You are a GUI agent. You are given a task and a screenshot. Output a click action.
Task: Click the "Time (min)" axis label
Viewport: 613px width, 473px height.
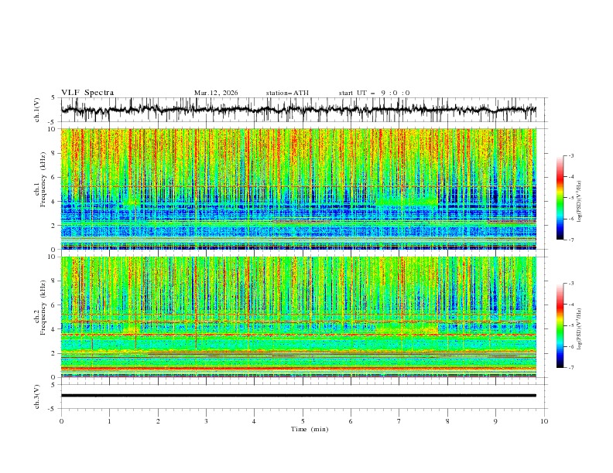(x=310, y=429)
